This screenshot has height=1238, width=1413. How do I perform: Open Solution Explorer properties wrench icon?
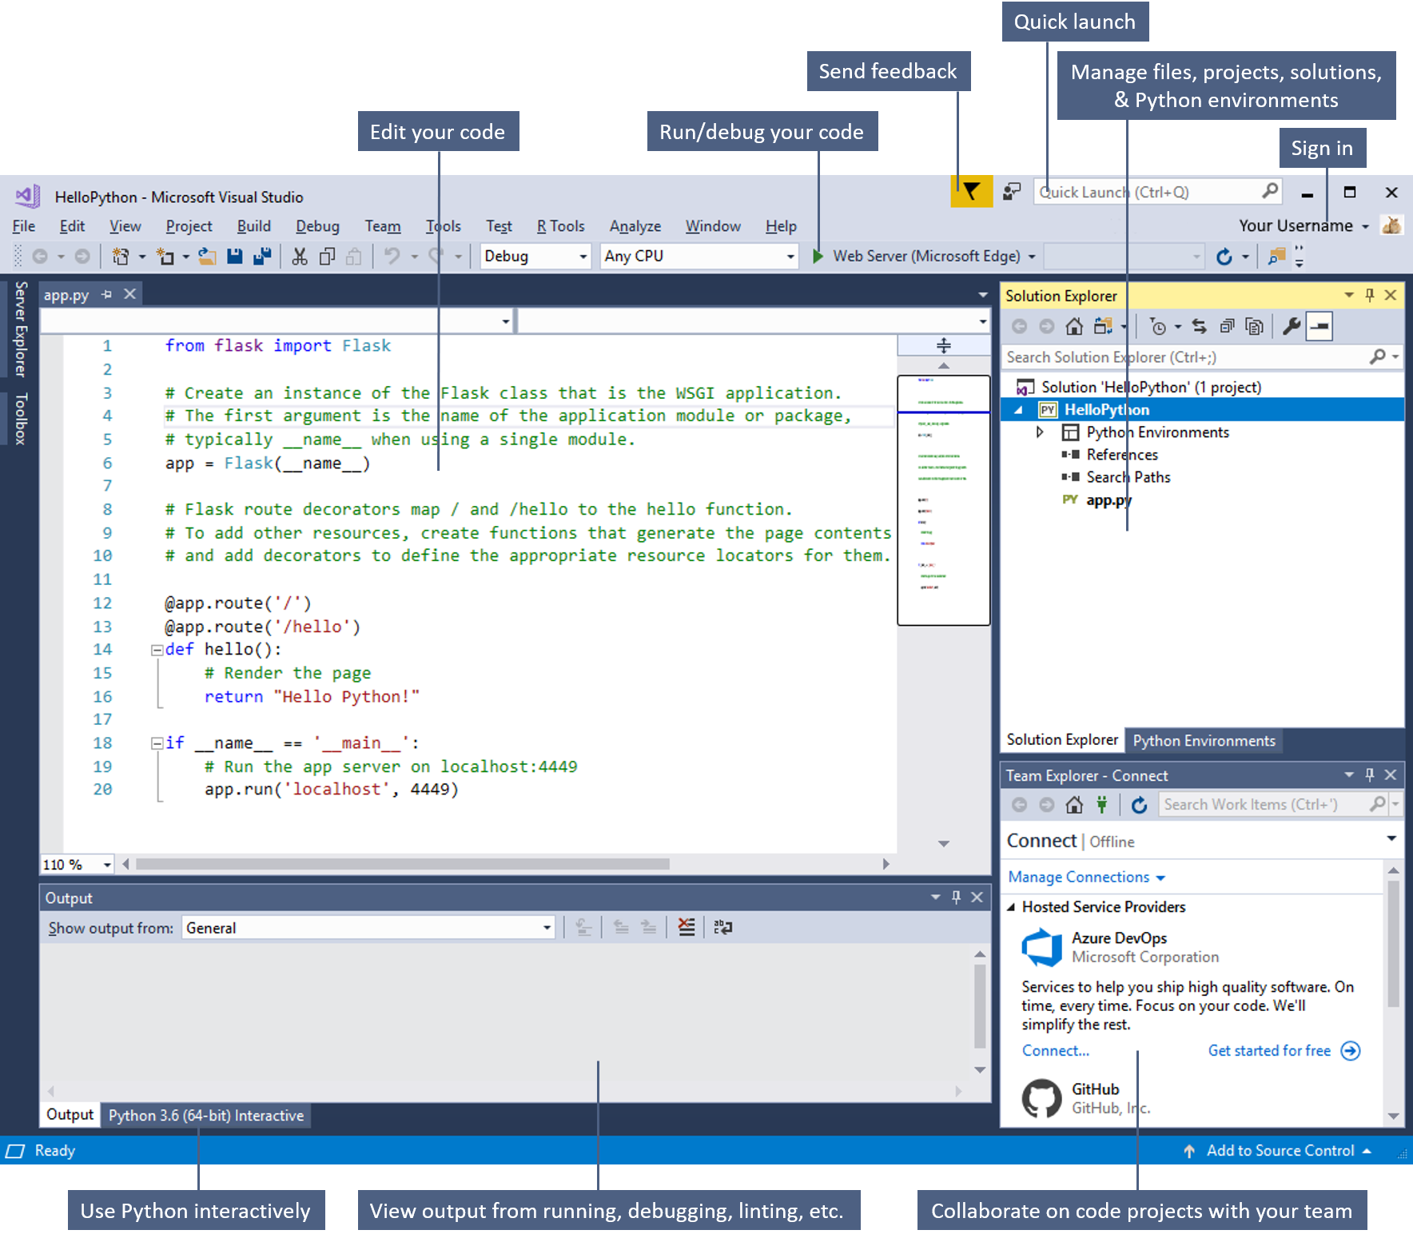(1291, 326)
